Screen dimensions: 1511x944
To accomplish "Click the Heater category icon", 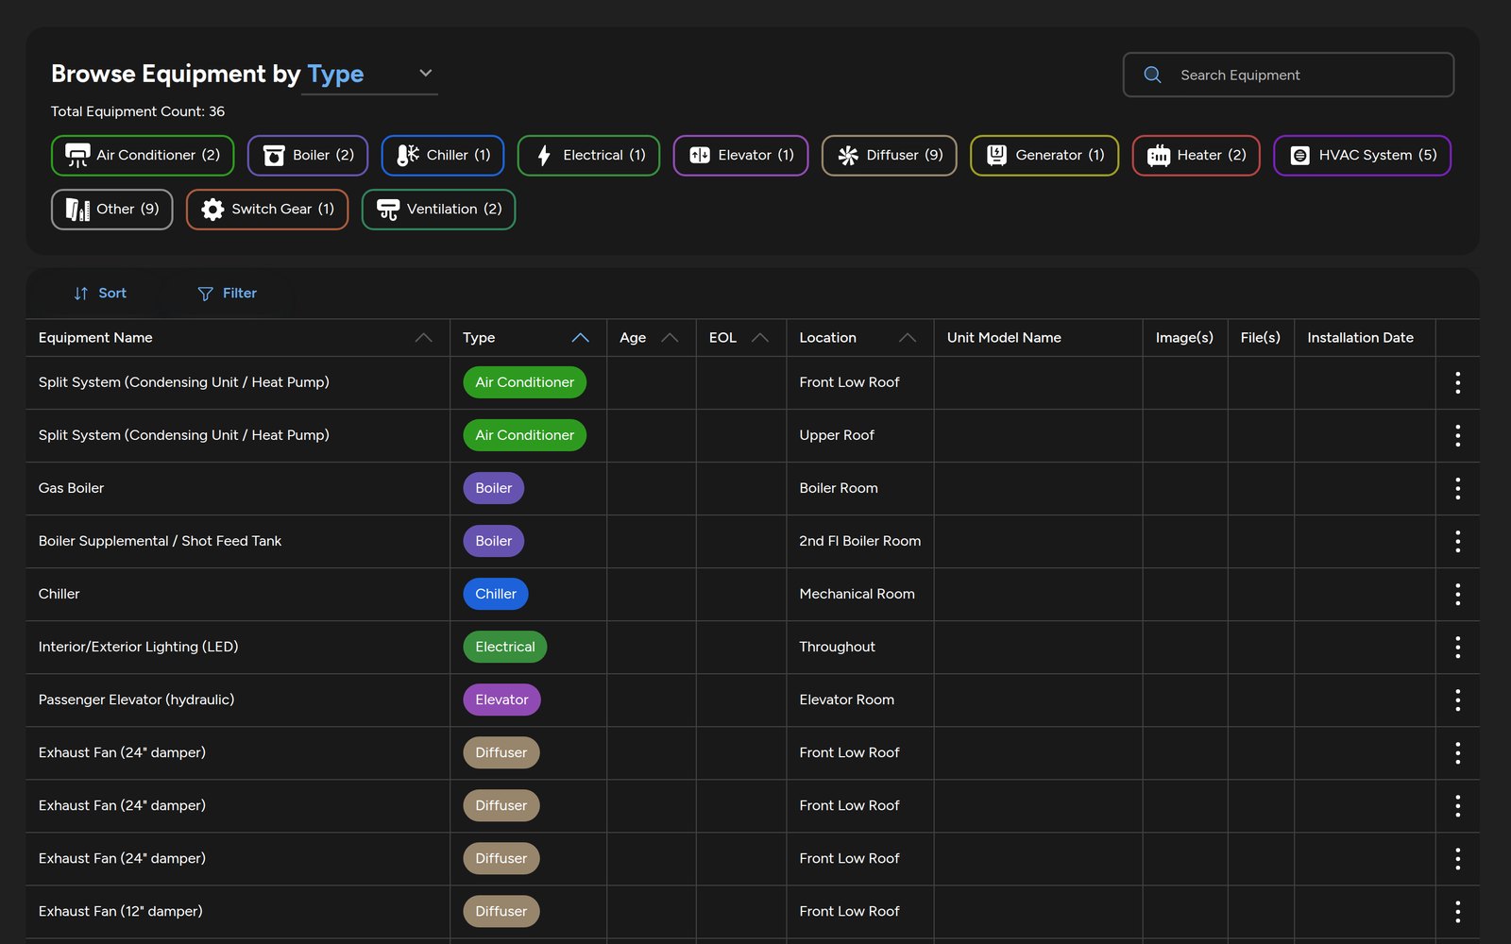I will (1159, 156).
